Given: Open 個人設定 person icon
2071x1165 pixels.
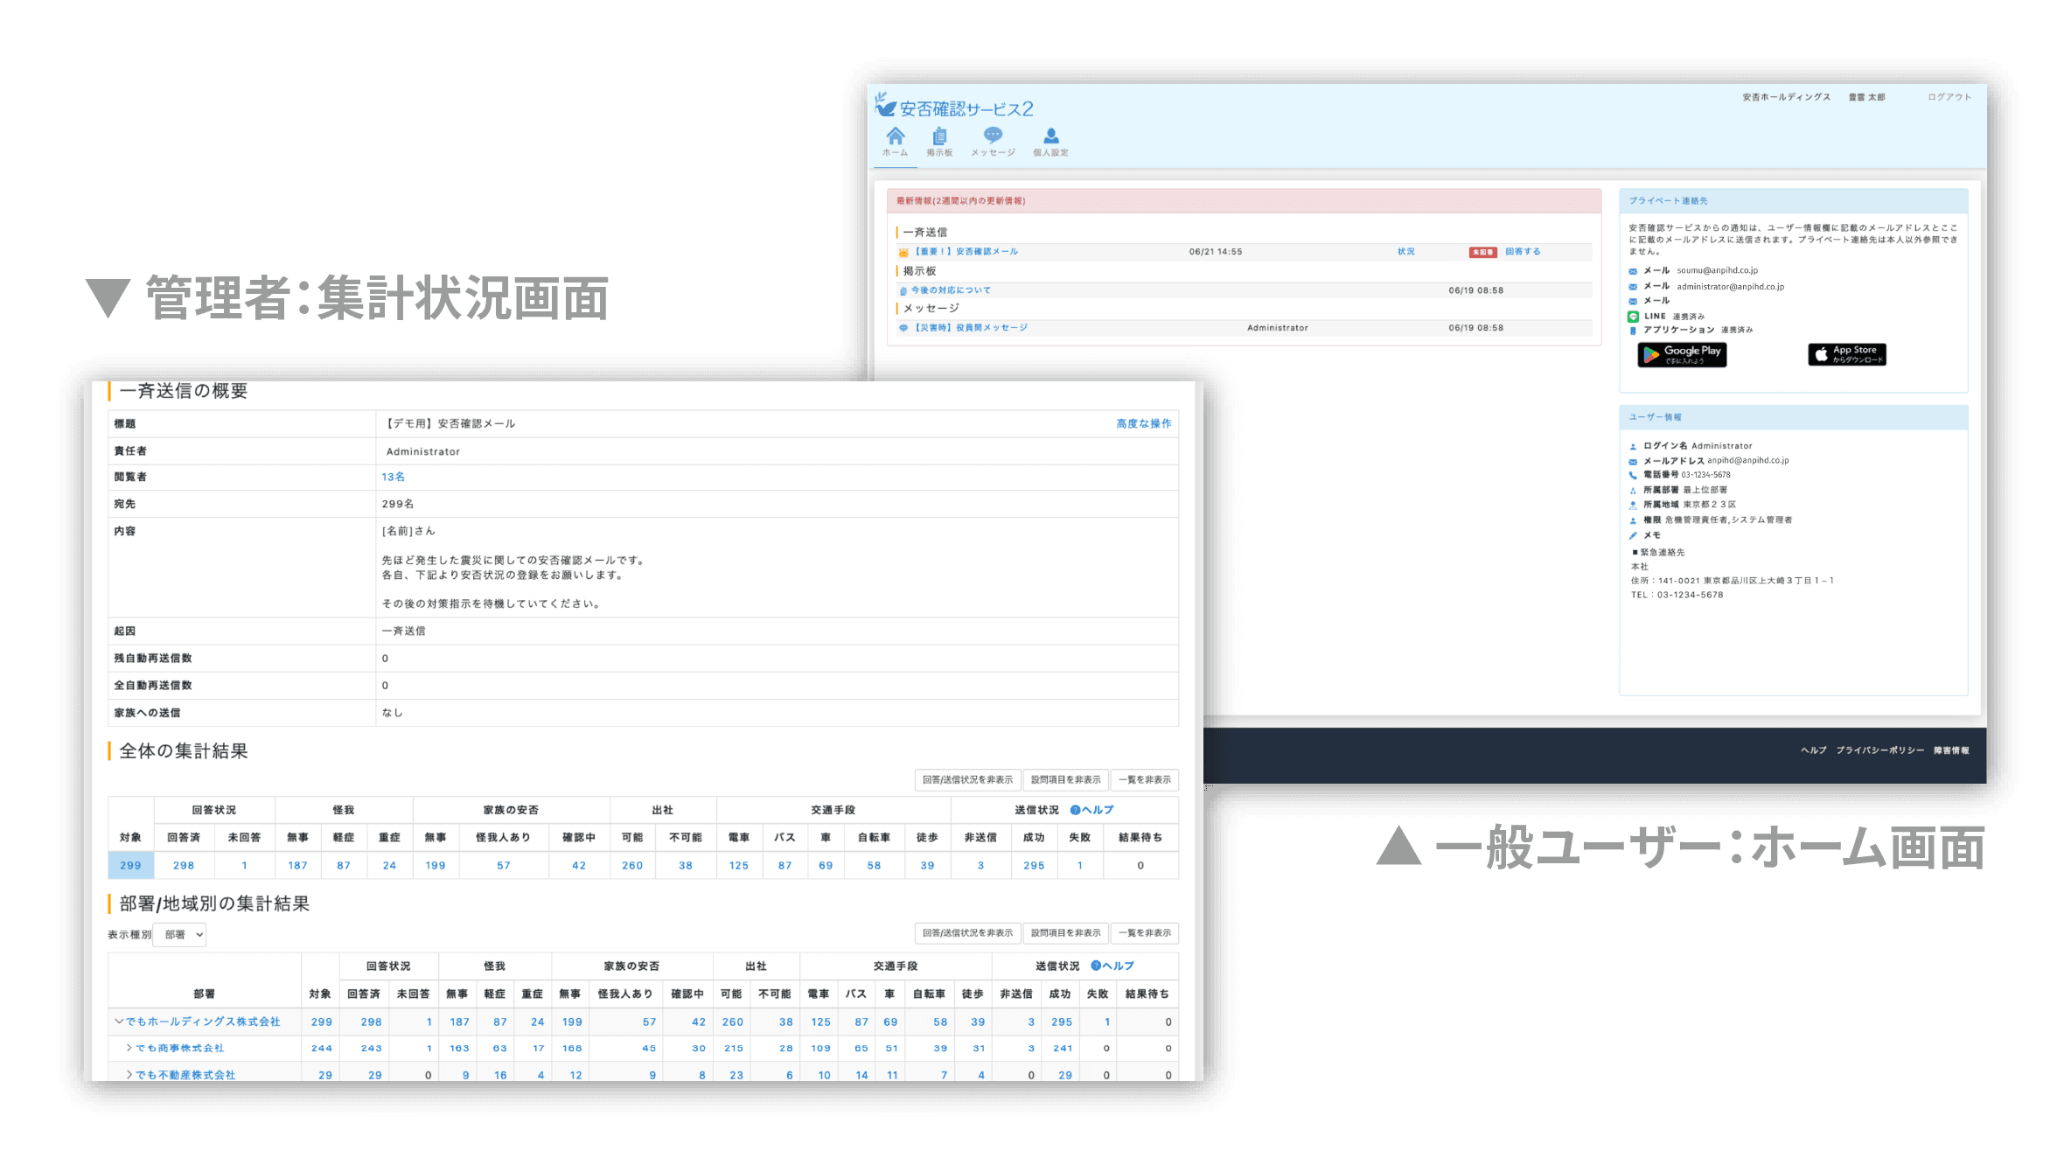Looking at the screenshot, I should click(x=1051, y=136).
